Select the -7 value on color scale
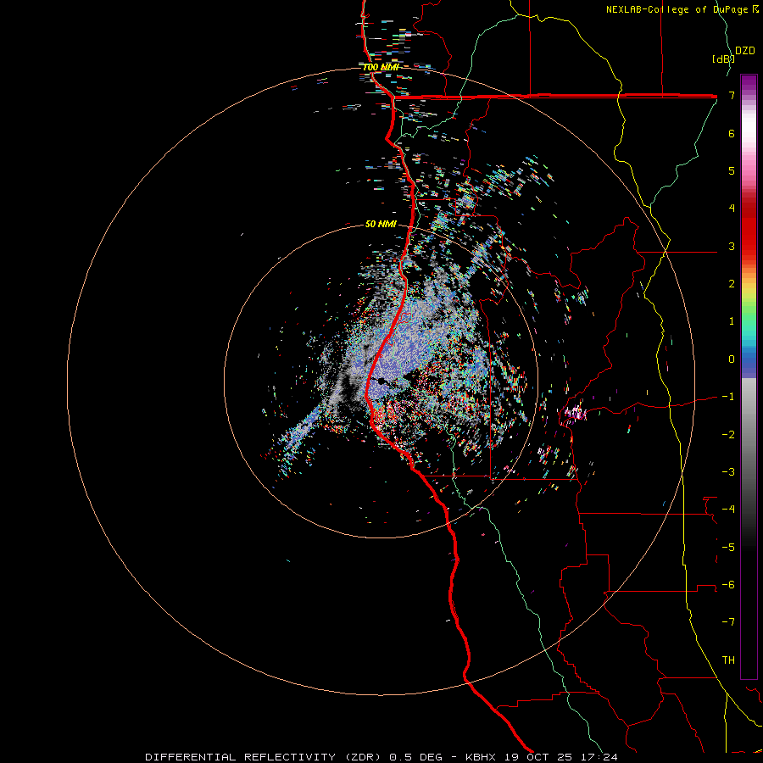The width and height of the screenshot is (763, 763). pyautogui.click(x=728, y=622)
